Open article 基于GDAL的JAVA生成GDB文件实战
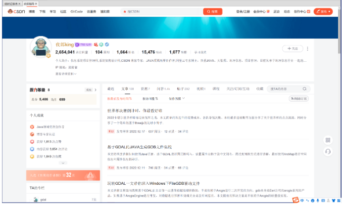This screenshot has height=205, width=342. (140, 147)
